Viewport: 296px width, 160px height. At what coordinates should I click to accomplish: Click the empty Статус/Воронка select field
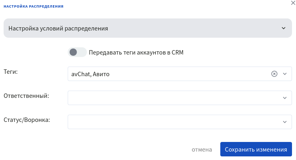pos(180,122)
